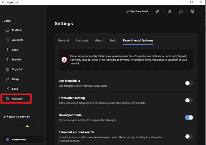The image size is (206, 145).
Task: Lock the app with padlock icon
Action: (x=181, y=11)
